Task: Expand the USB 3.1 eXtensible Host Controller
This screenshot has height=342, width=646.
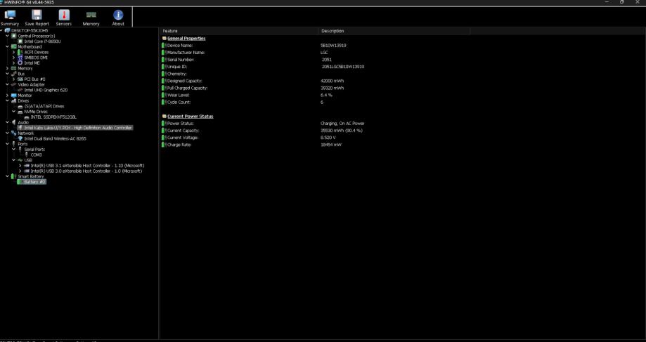Action: (20, 166)
